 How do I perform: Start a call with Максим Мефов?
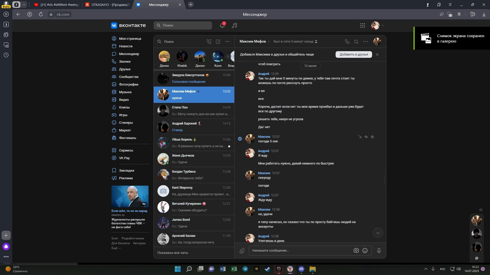click(x=347, y=42)
